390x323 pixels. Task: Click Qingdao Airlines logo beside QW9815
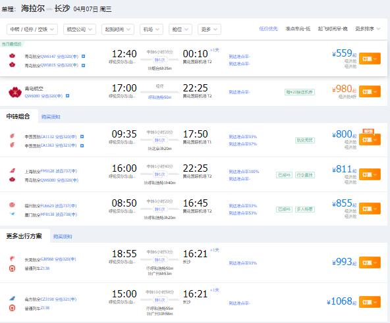[x=12, y=64]
